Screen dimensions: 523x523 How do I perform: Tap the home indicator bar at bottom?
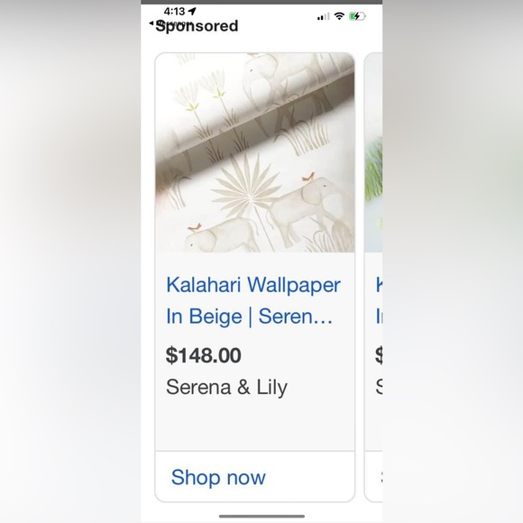(x=261, y=516)
